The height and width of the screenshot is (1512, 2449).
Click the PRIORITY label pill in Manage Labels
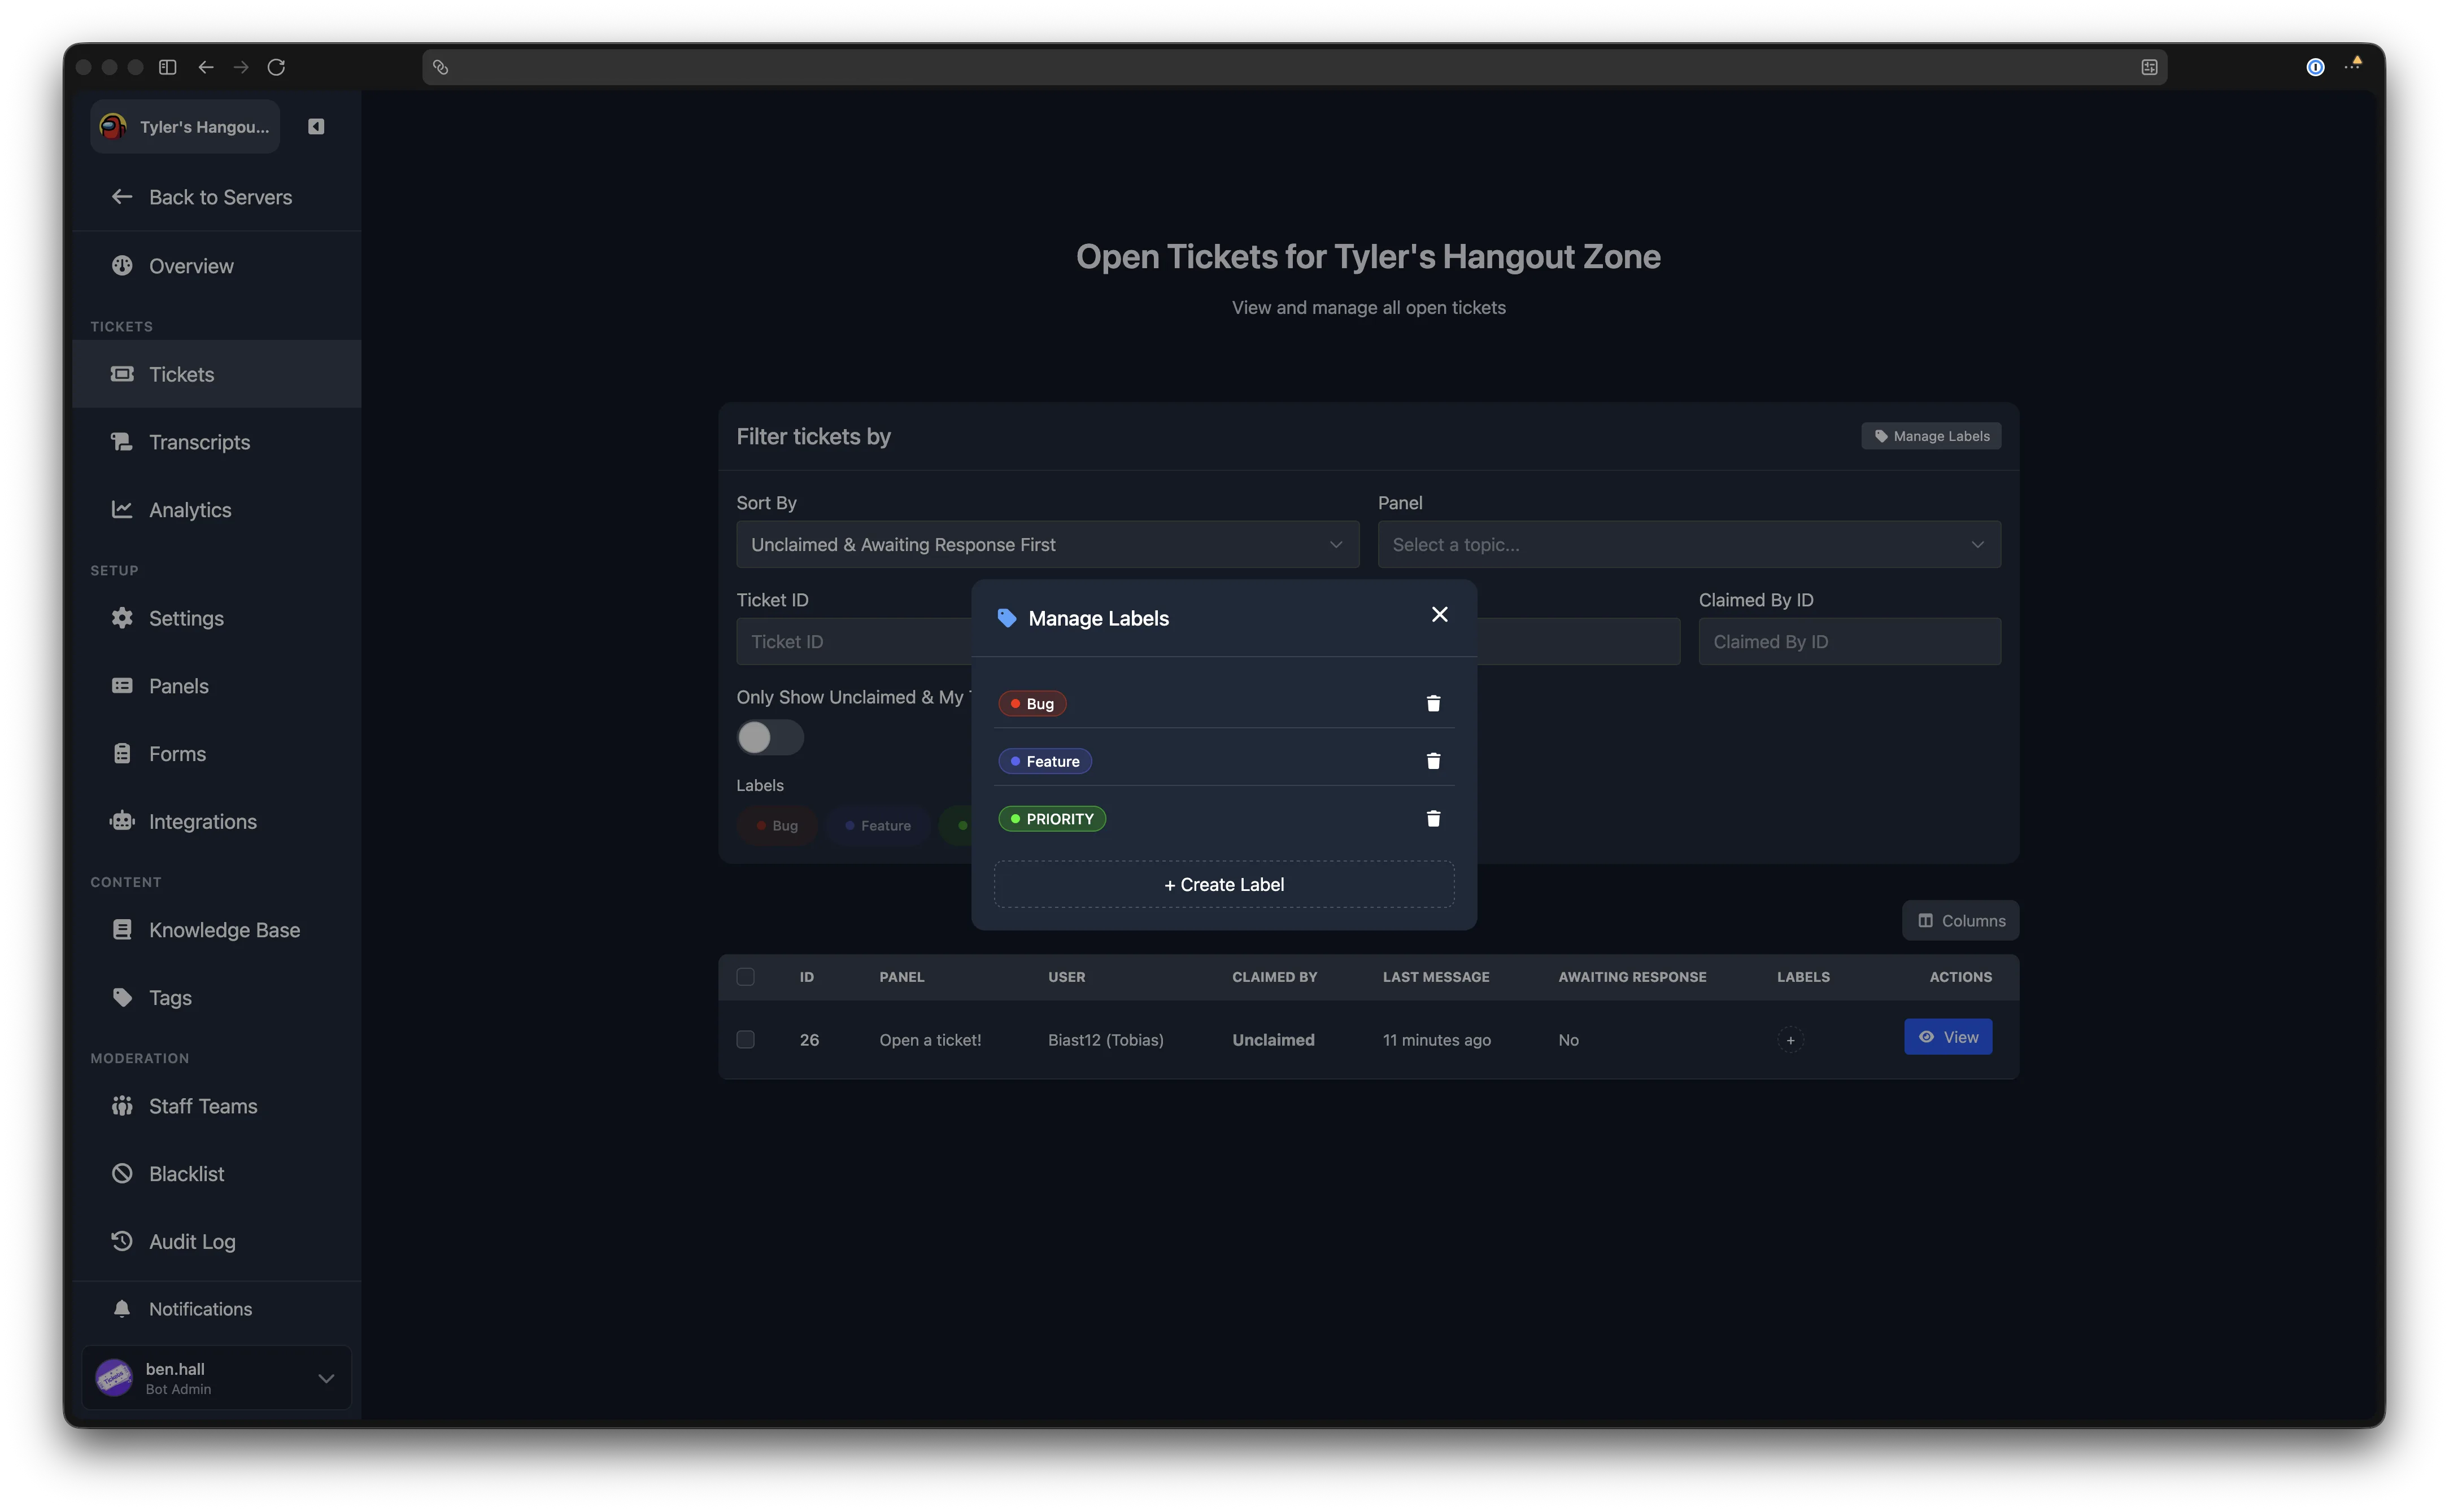coord(1052,819)
